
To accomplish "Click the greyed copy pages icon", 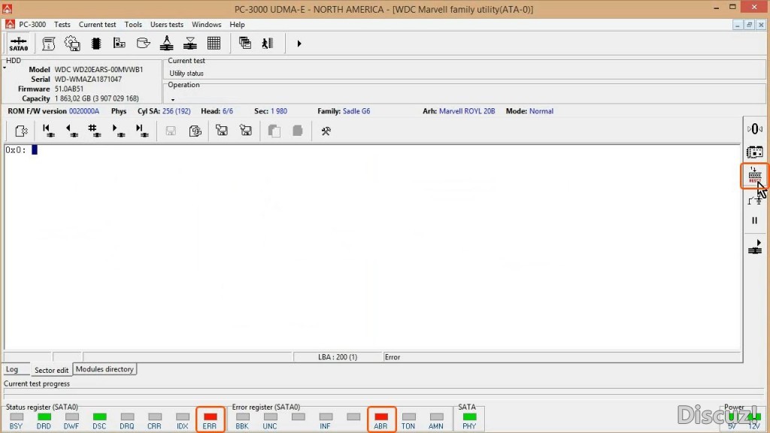I will (x=274, y=131).
